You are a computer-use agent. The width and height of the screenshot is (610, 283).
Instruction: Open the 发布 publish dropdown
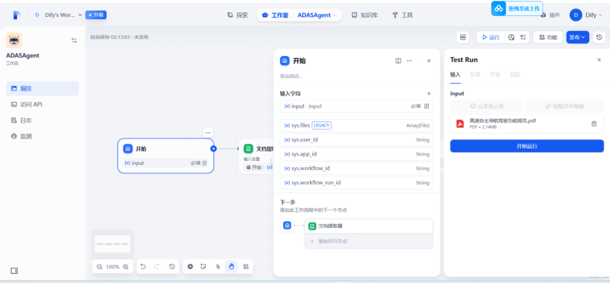coord(577,37)
